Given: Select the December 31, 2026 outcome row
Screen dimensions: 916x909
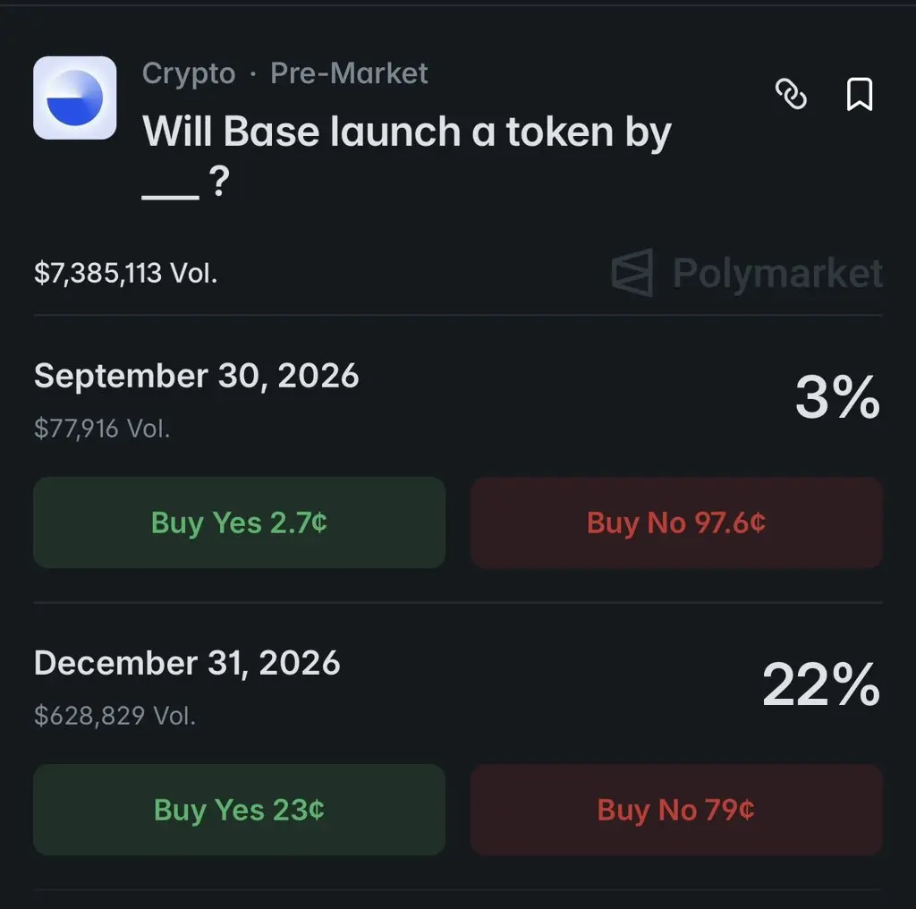Looking at the screenshot, I should pyautogui.click(x=458, y=688).
